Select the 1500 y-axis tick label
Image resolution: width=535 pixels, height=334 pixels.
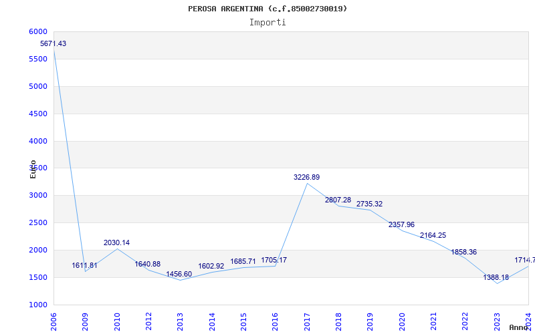pyautogui.click(x=38, y=277)
